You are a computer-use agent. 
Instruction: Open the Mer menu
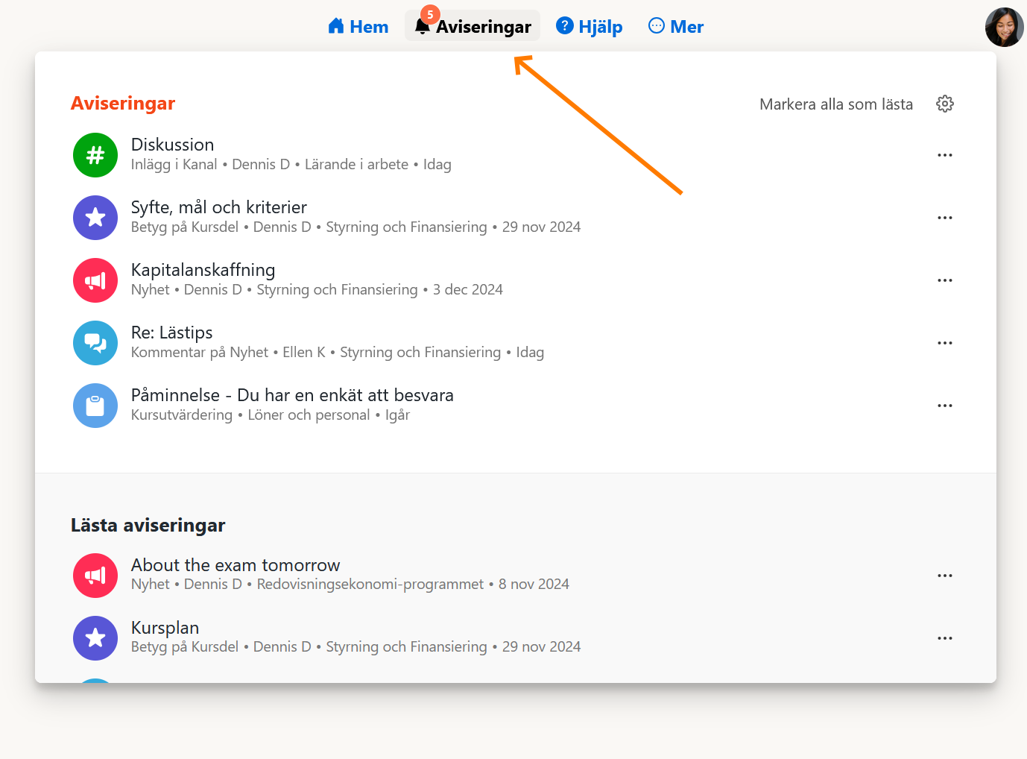[676, 27]
